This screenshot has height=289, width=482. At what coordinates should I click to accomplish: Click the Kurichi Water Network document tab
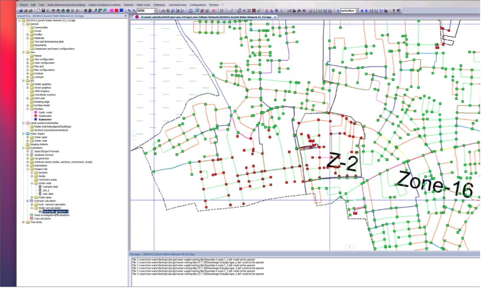[206, 17]
